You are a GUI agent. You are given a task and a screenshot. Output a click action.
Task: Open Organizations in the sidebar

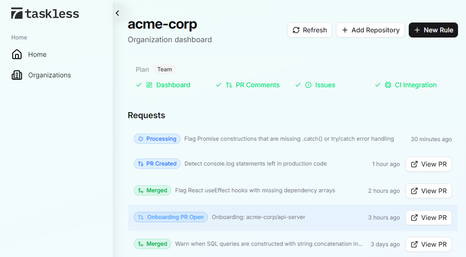[41, 75]
